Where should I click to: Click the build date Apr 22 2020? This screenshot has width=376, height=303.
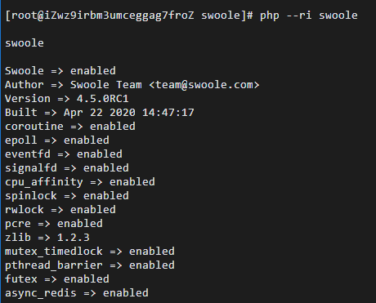[x=100, y=113]
